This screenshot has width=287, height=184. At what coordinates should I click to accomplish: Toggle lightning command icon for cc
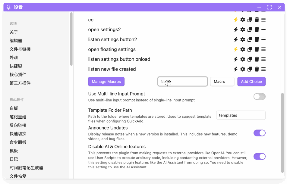(236, 20)
